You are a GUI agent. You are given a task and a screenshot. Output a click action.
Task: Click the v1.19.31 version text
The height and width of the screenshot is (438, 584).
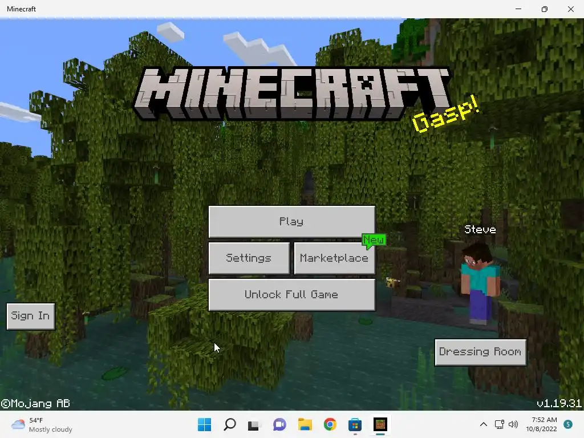click(559, 403)
